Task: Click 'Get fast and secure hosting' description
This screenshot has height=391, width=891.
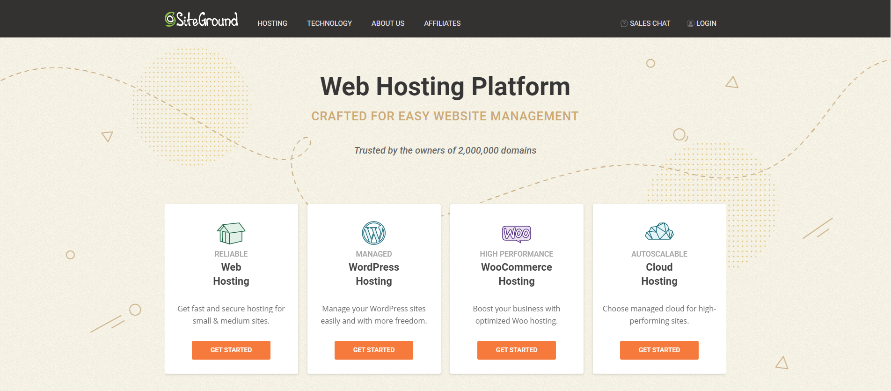Action: (x=231, y=315)
